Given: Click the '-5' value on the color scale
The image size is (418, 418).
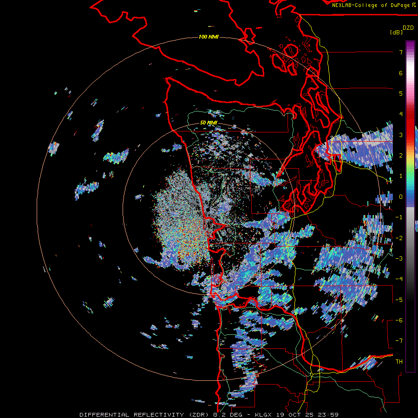Looking at the screenshot, I should coord(399,300).
